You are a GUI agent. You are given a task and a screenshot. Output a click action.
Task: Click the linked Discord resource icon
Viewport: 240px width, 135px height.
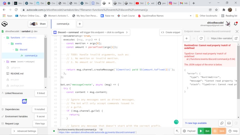(x=24, y=101)
